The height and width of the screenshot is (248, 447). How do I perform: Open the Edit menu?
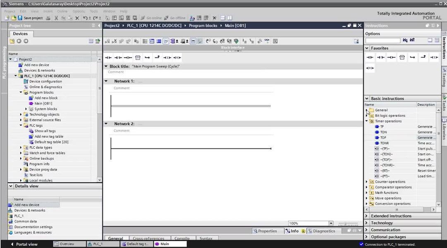(x=23, y=11)
